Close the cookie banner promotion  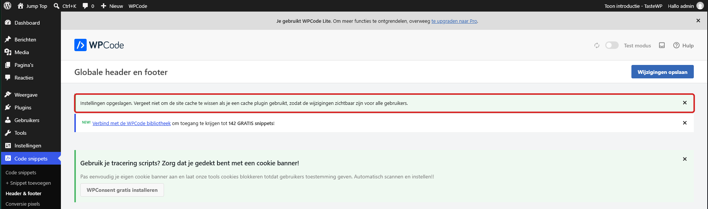pos(685,159)
